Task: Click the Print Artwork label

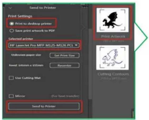Action: pyautogui.click(x=113, y=36)
